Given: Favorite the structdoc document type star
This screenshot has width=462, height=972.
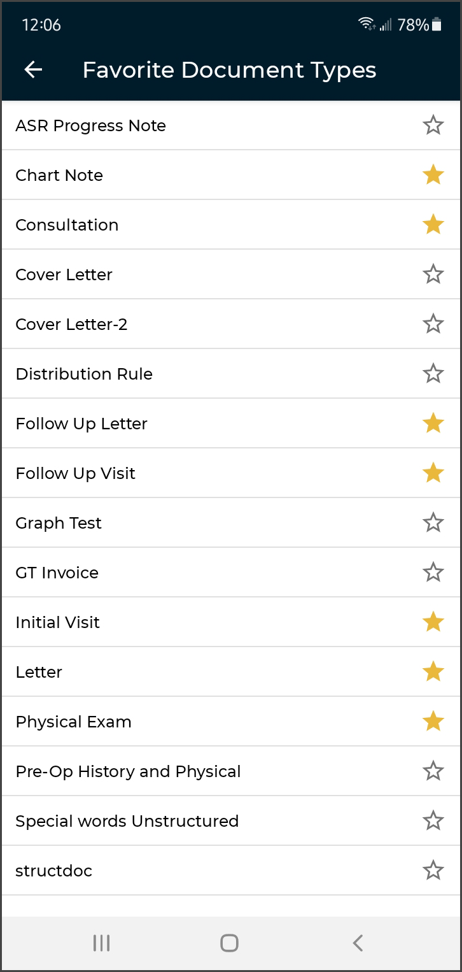Looking at the screenshot, I should (433, 871).
